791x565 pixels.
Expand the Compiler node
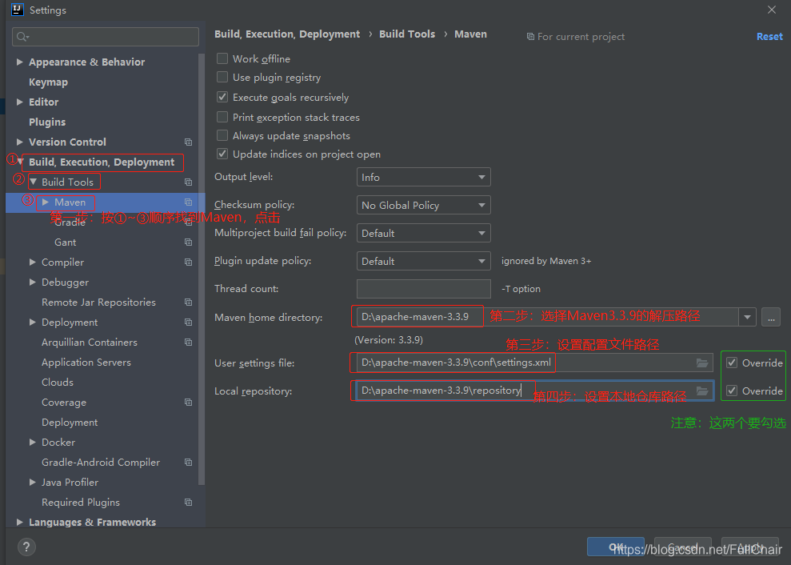click(x=32, y=262)
